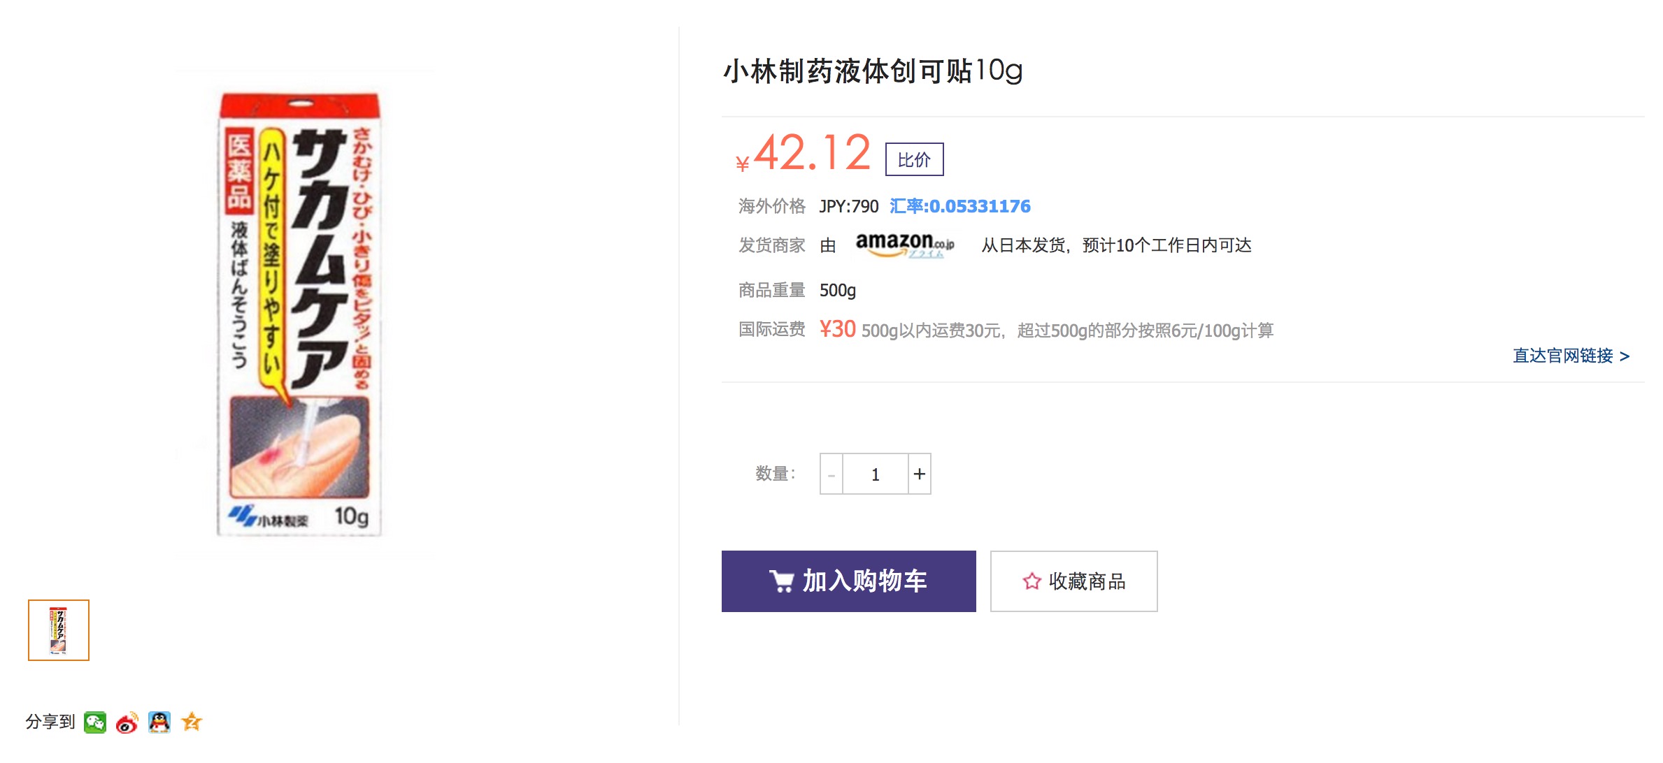Click the large サカムケア product image
Image resolution: width=1663 pixels, height=763 pixels.
(299, 314)
